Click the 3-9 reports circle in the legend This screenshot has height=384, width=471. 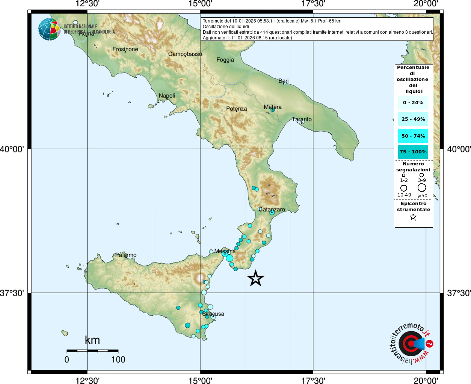pos(422,175)
